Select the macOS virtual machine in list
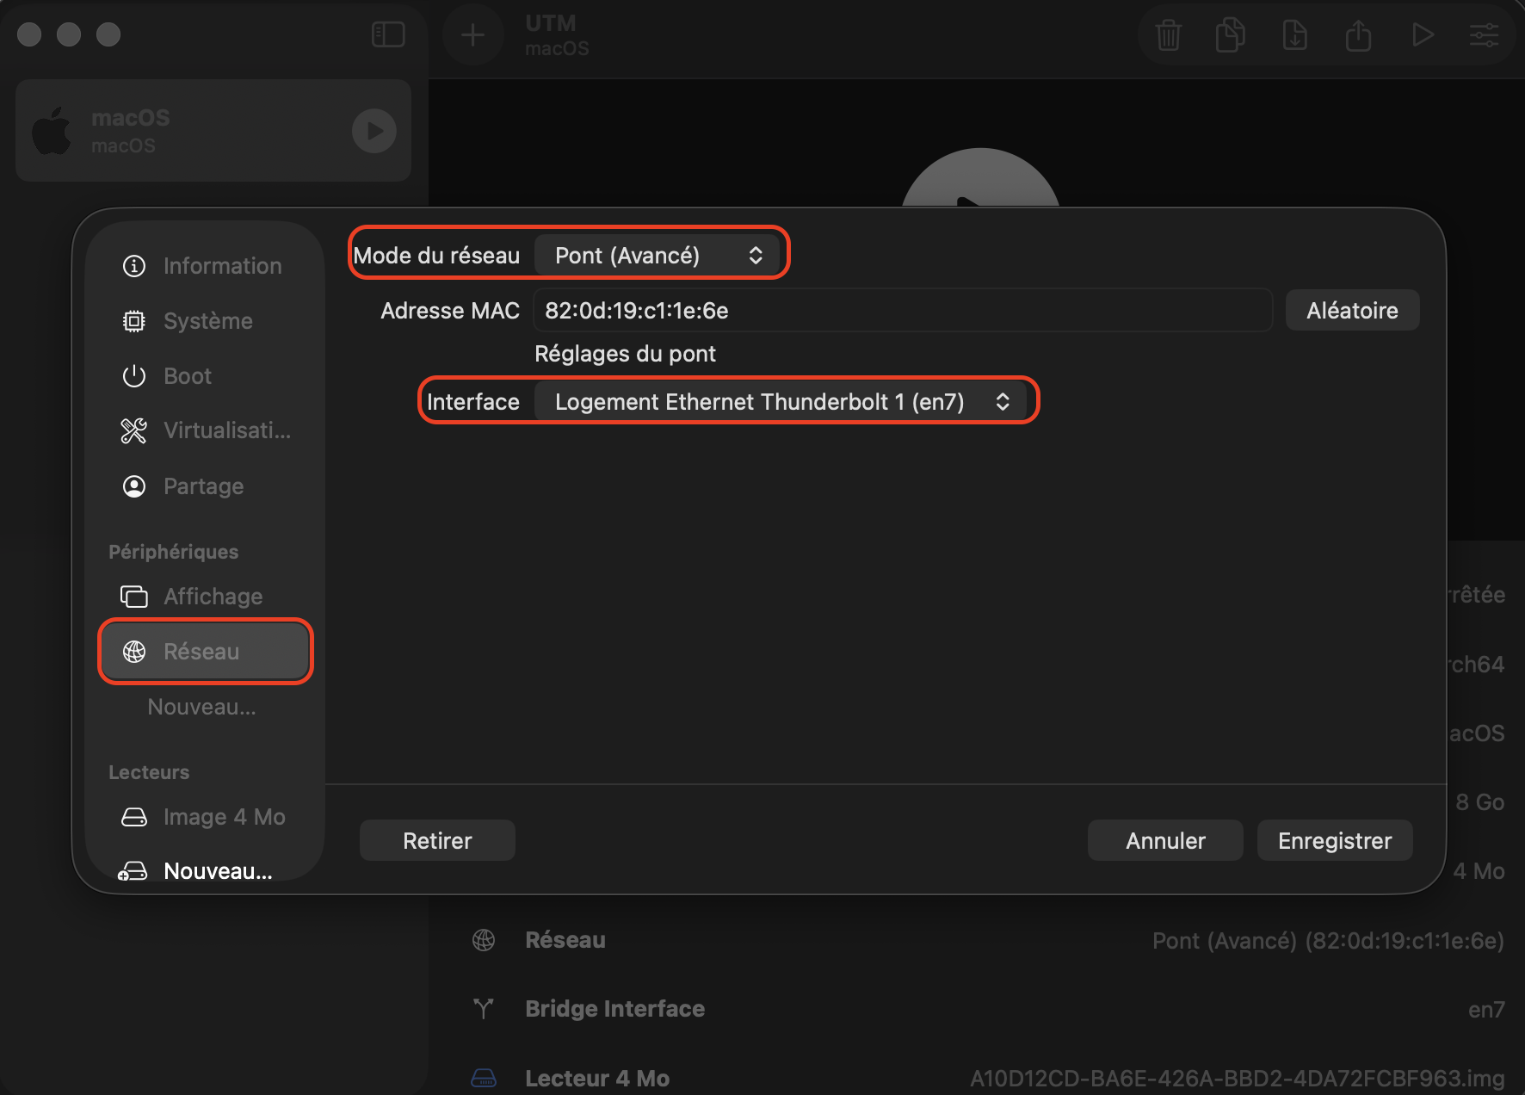The width and height of the screenshot is (1525, 1095). tap(213, 131)
